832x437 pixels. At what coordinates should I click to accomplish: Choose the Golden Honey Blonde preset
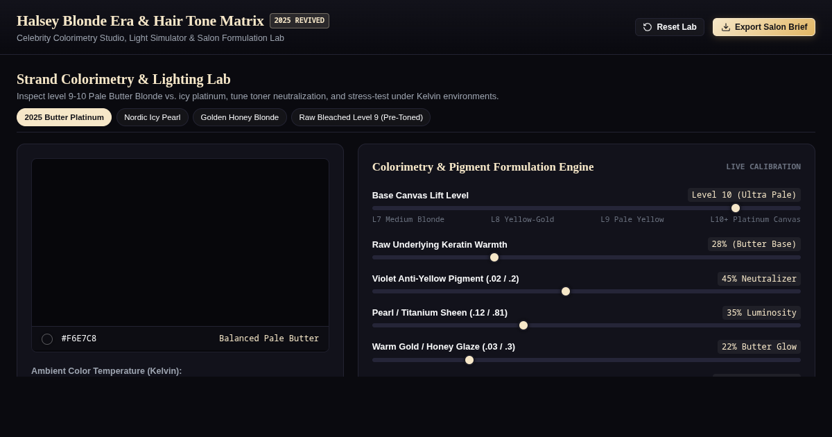click(x=240, y=117)
